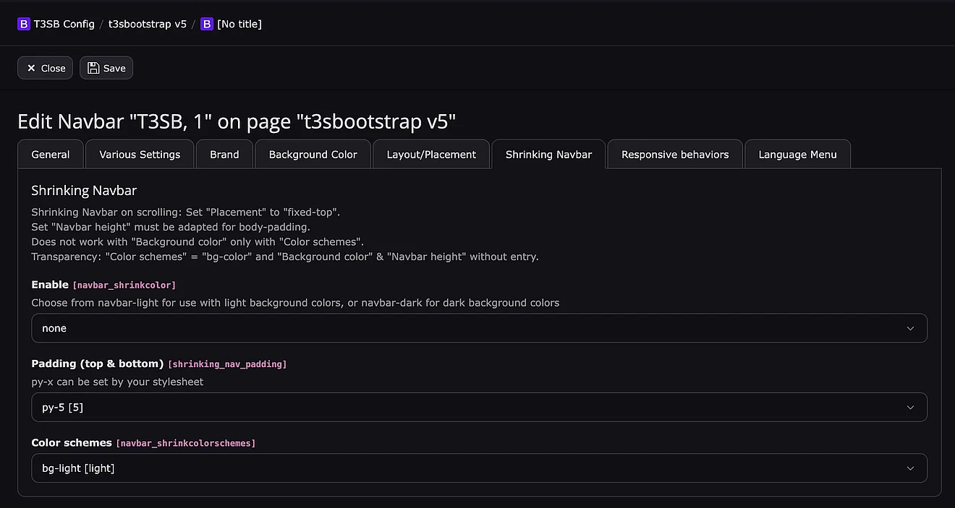Click the Shrinking Navbar tab

coord(548,155)
